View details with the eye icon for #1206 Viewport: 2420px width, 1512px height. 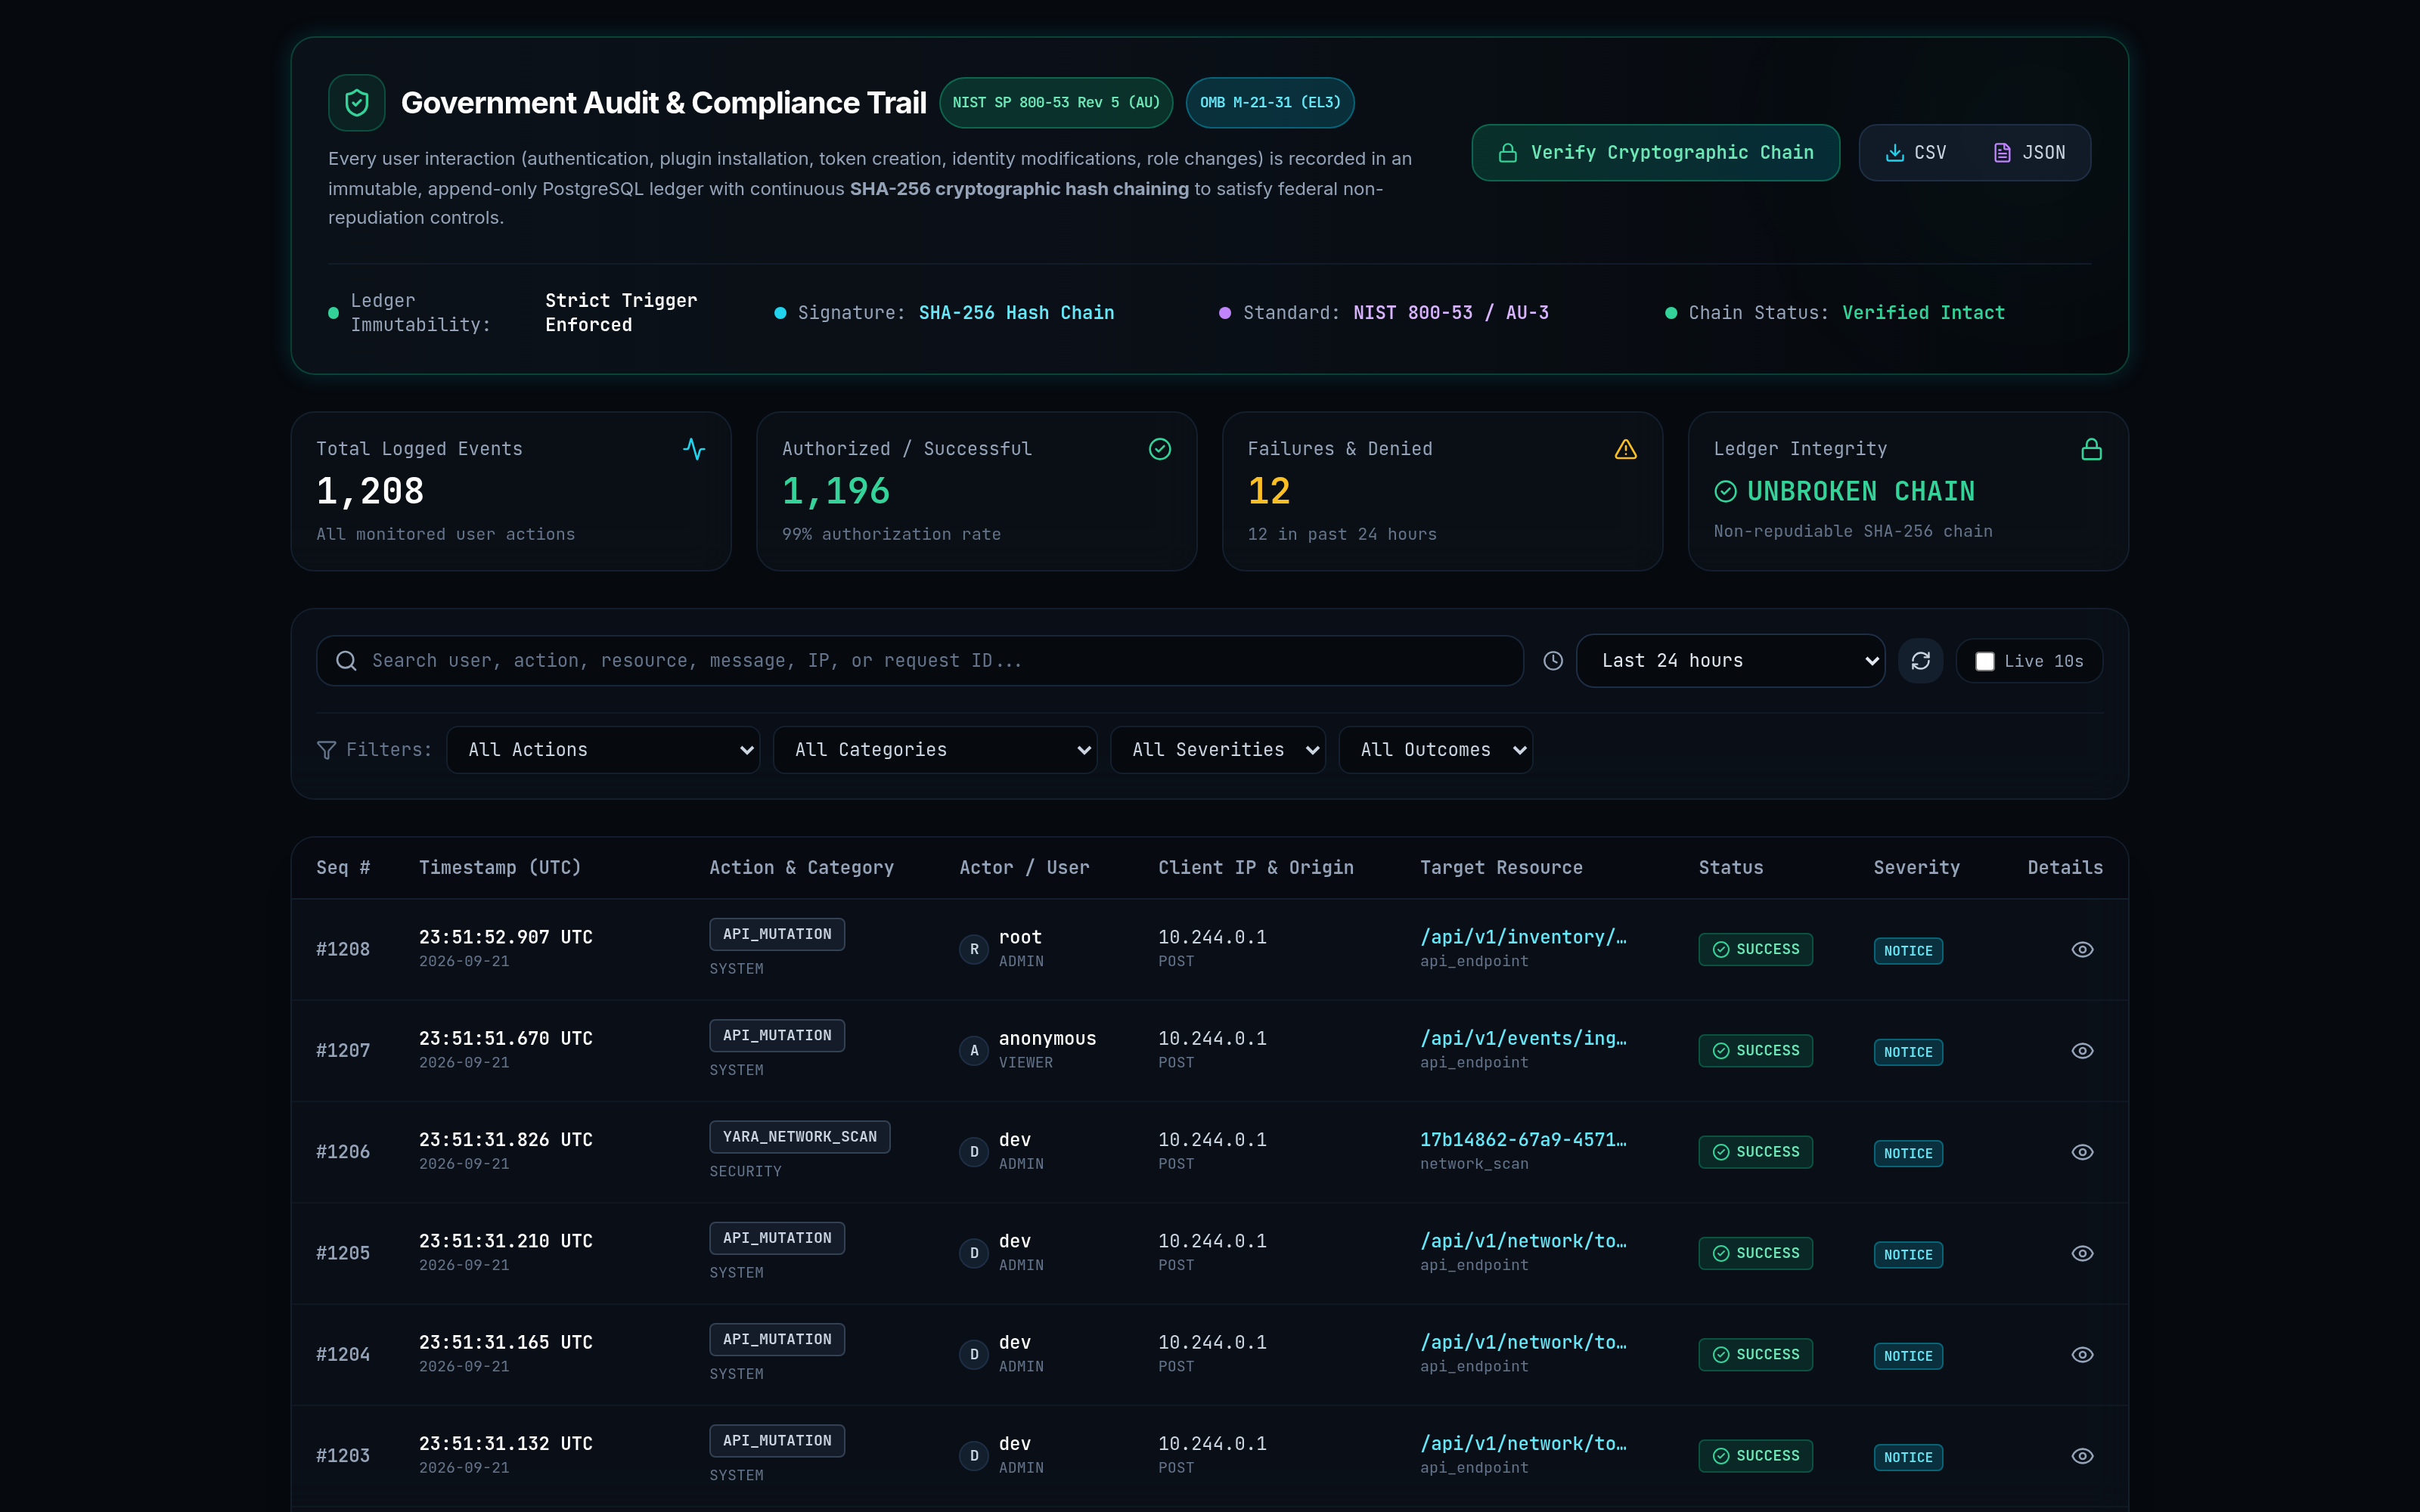coord(2082,1152)
